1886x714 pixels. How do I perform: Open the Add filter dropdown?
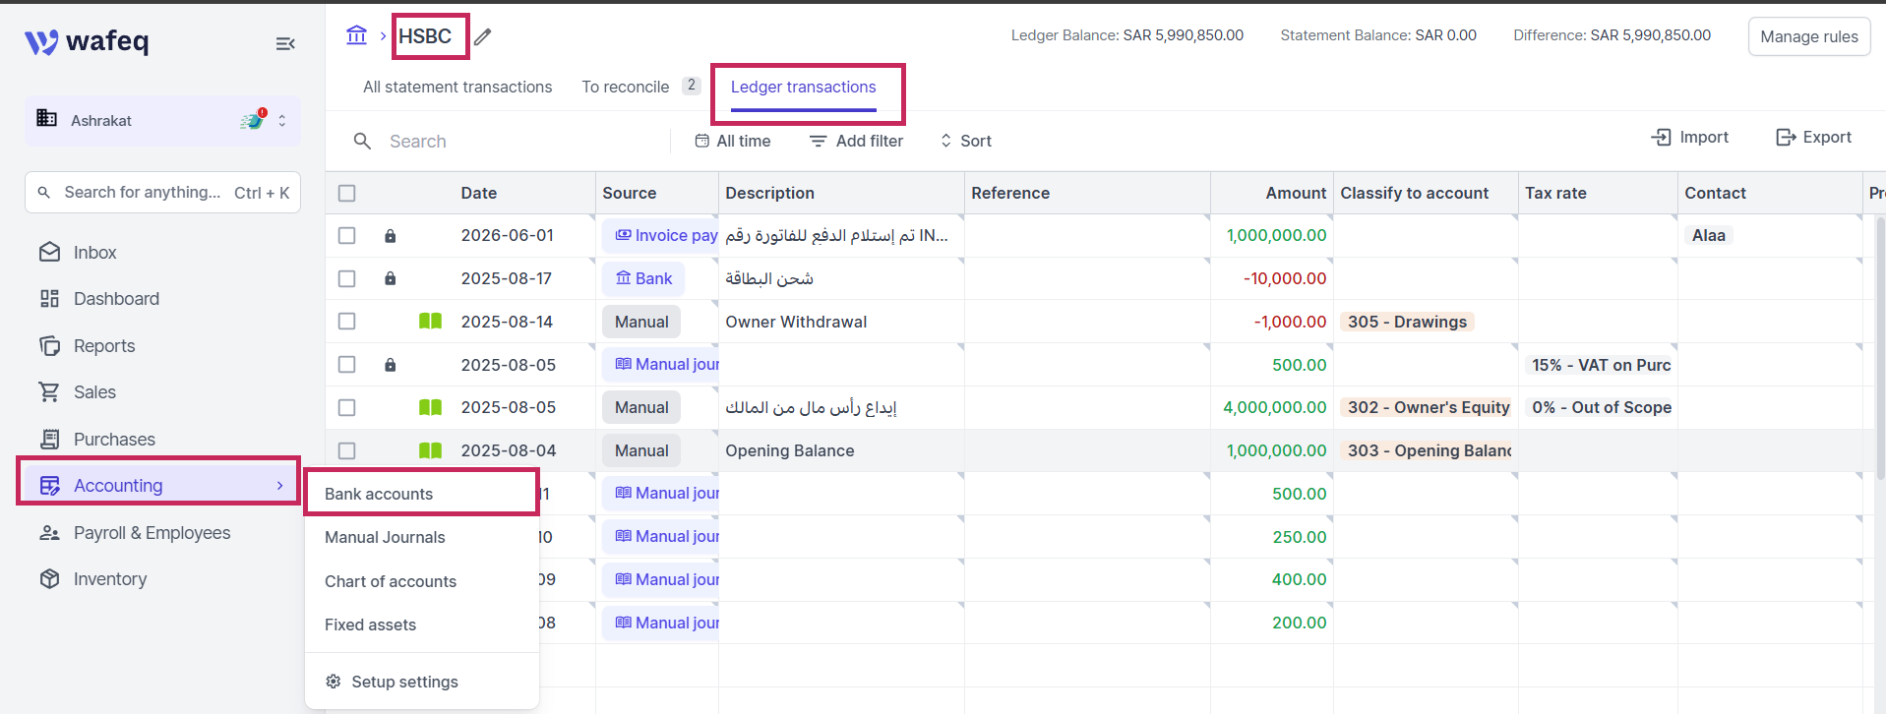(856, 142)
